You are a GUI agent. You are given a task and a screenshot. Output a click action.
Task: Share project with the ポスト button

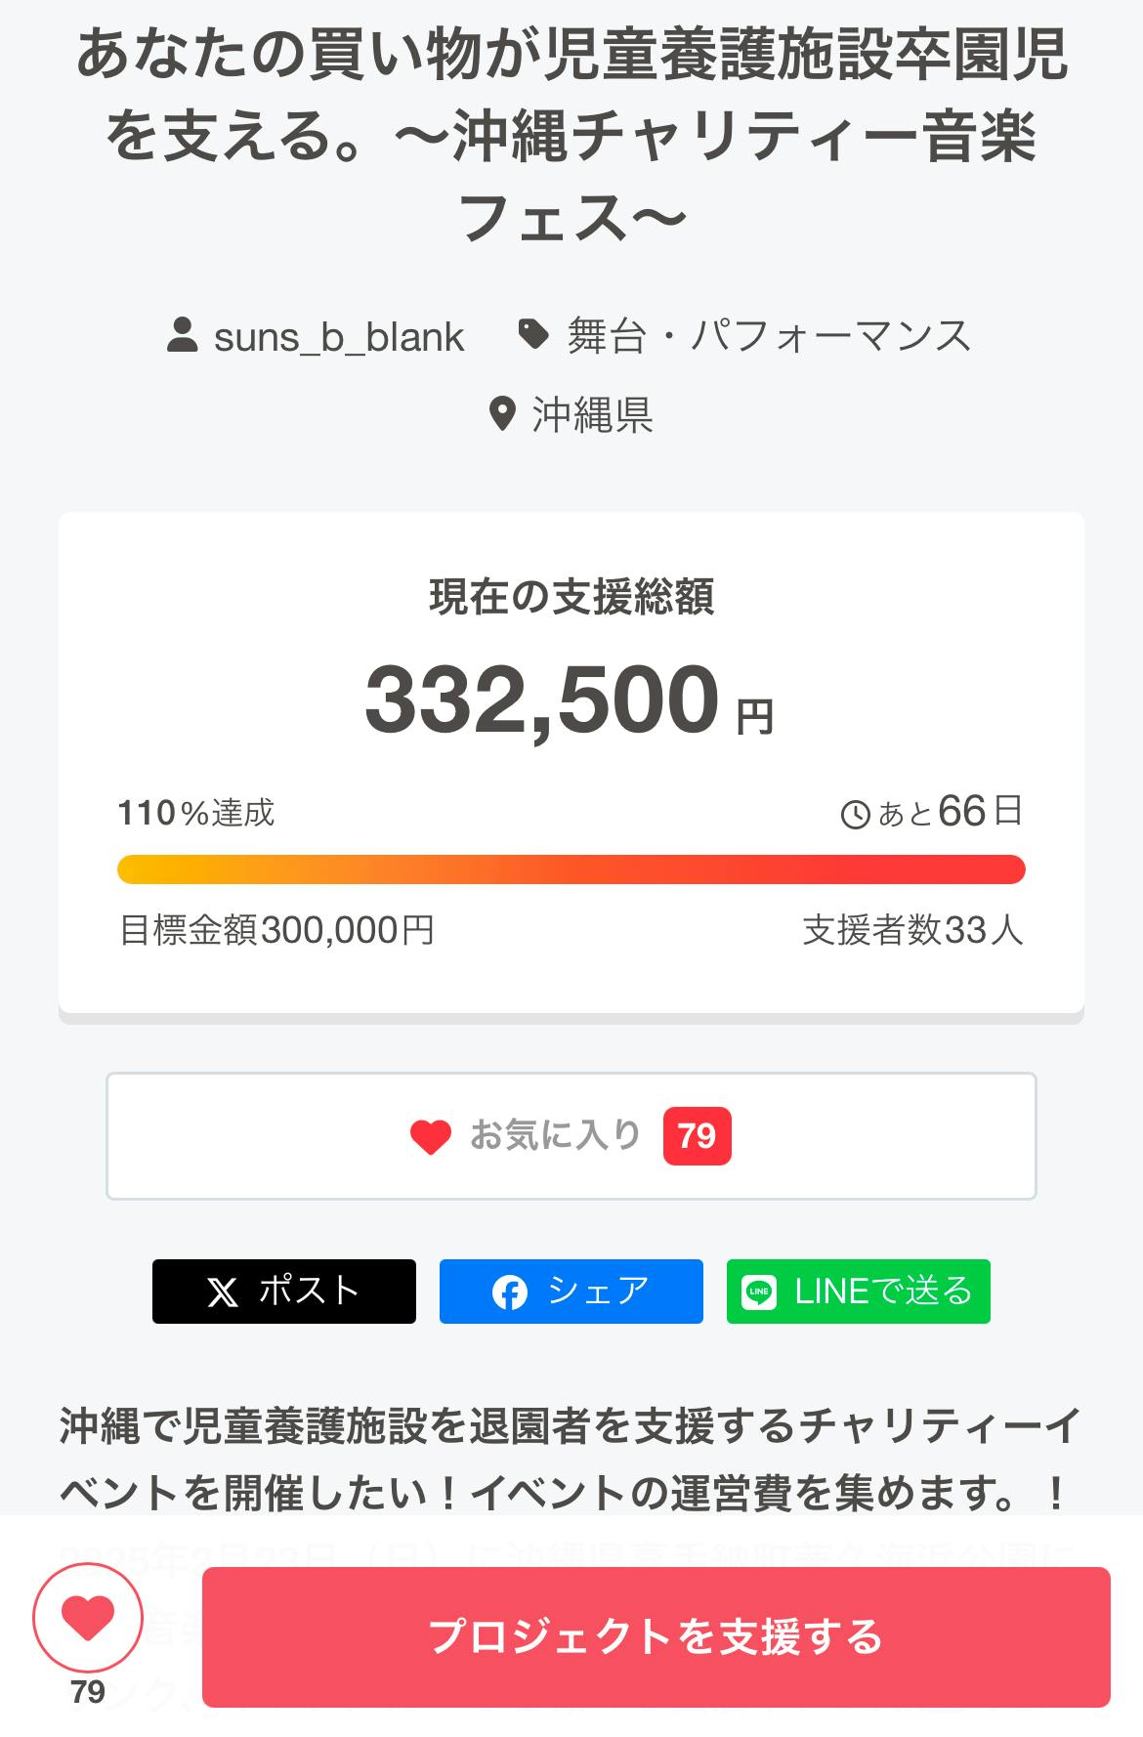[x=283, y=1292]
